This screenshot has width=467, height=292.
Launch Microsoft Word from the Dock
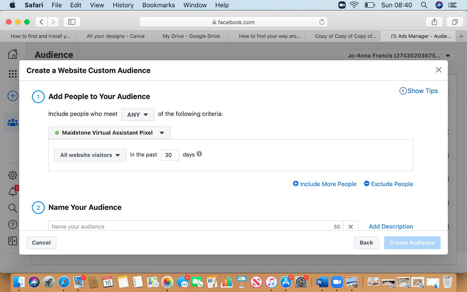(322, 282)
